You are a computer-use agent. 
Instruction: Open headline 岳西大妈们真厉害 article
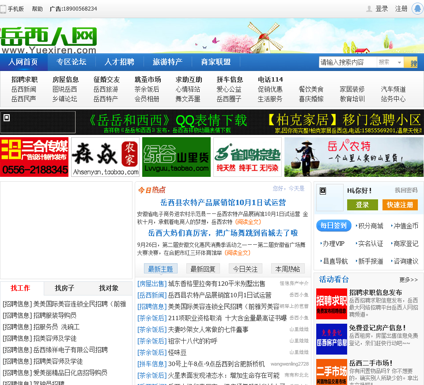tap(223, 233)
